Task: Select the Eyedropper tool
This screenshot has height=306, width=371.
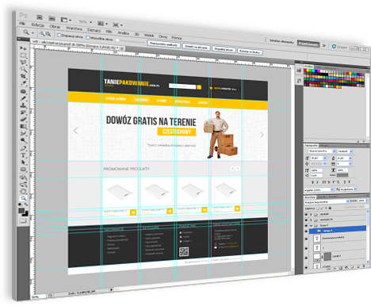Action: click(x=23, y=82)
